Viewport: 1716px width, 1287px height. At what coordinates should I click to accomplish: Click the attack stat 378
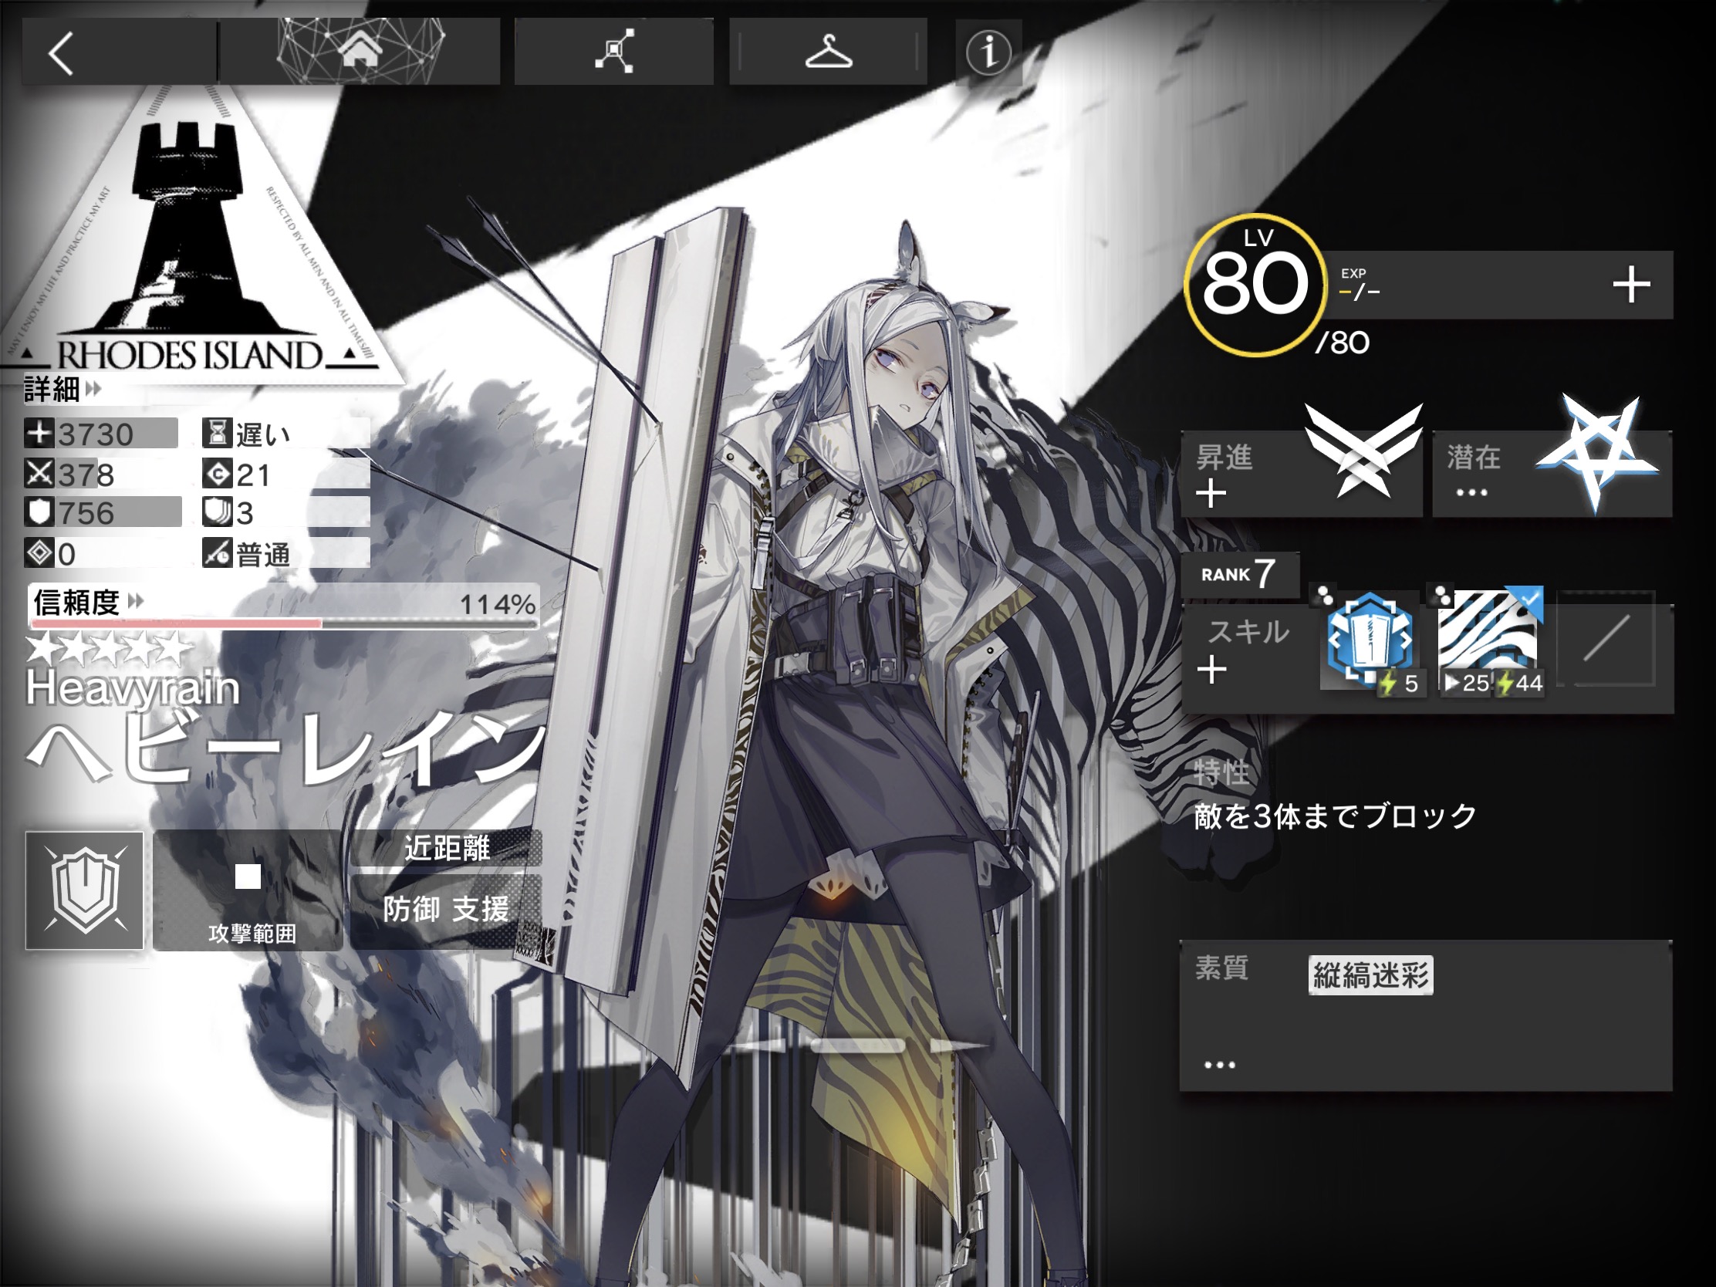click(86, 475)
